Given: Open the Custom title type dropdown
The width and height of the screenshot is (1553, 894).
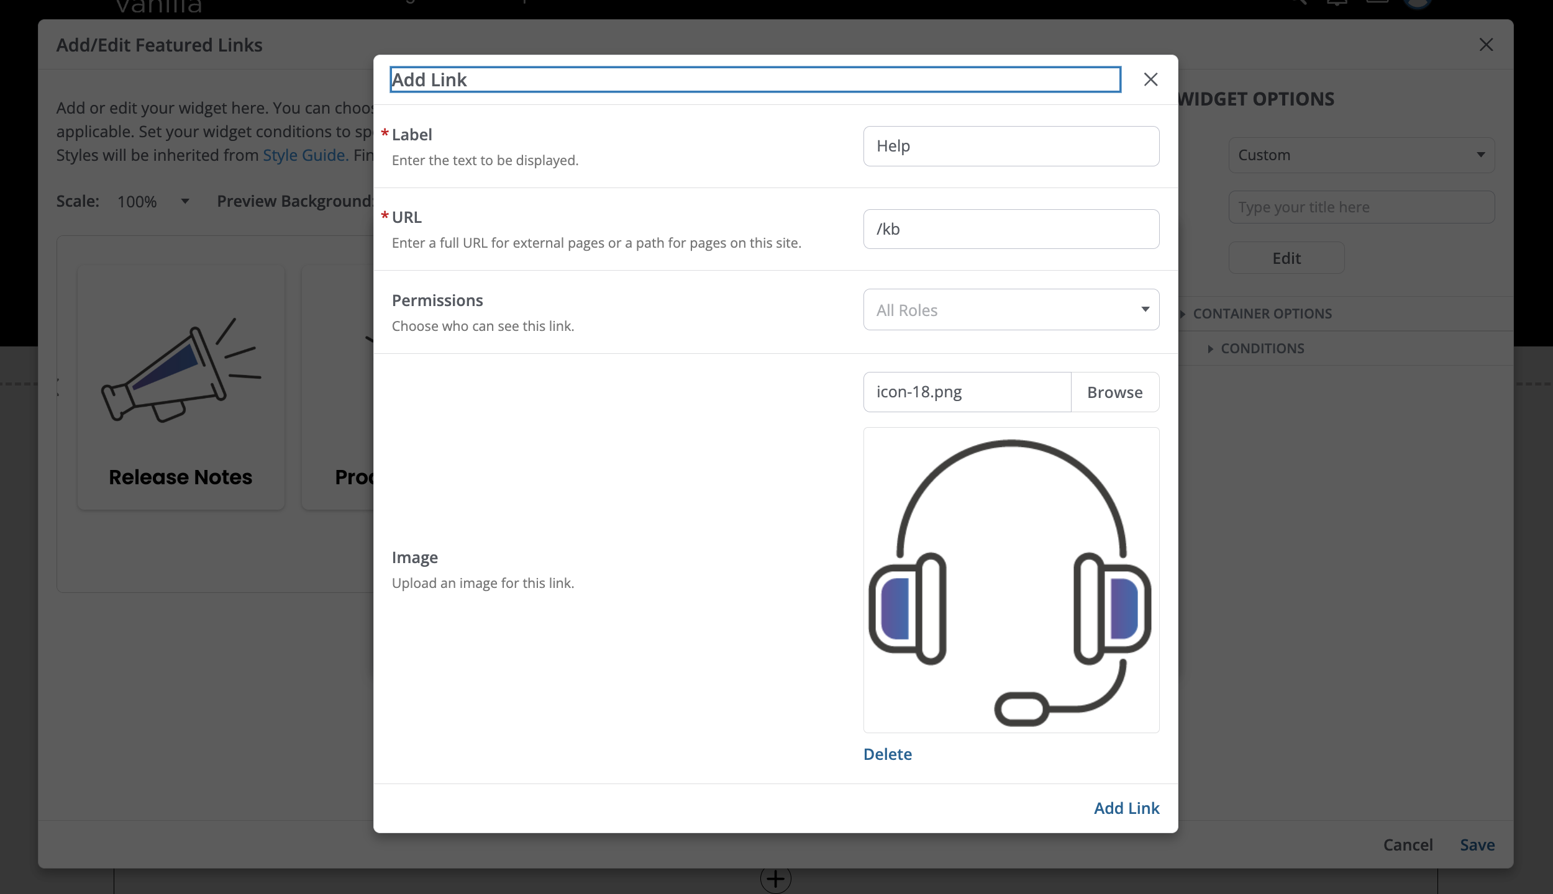Looking at the screenshot, I should pyautogui.click(x=1361, y=155).
